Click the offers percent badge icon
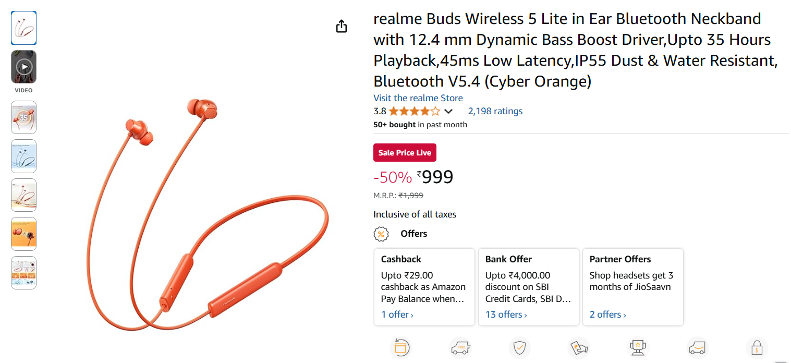791x363 pixels. click(x=381, y=234)
